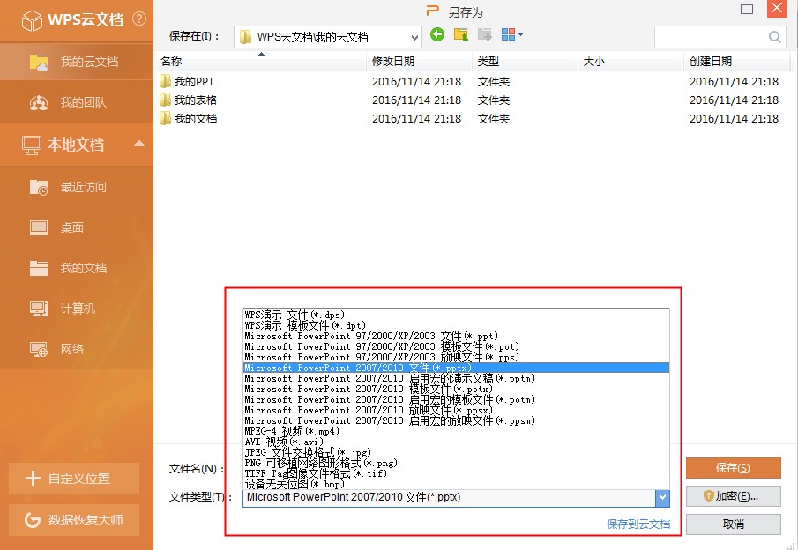Choose 启用宏的演示文稿(*.pptm) format
The height and width of the screenshot is (550, 798).
tap(456, 378)
